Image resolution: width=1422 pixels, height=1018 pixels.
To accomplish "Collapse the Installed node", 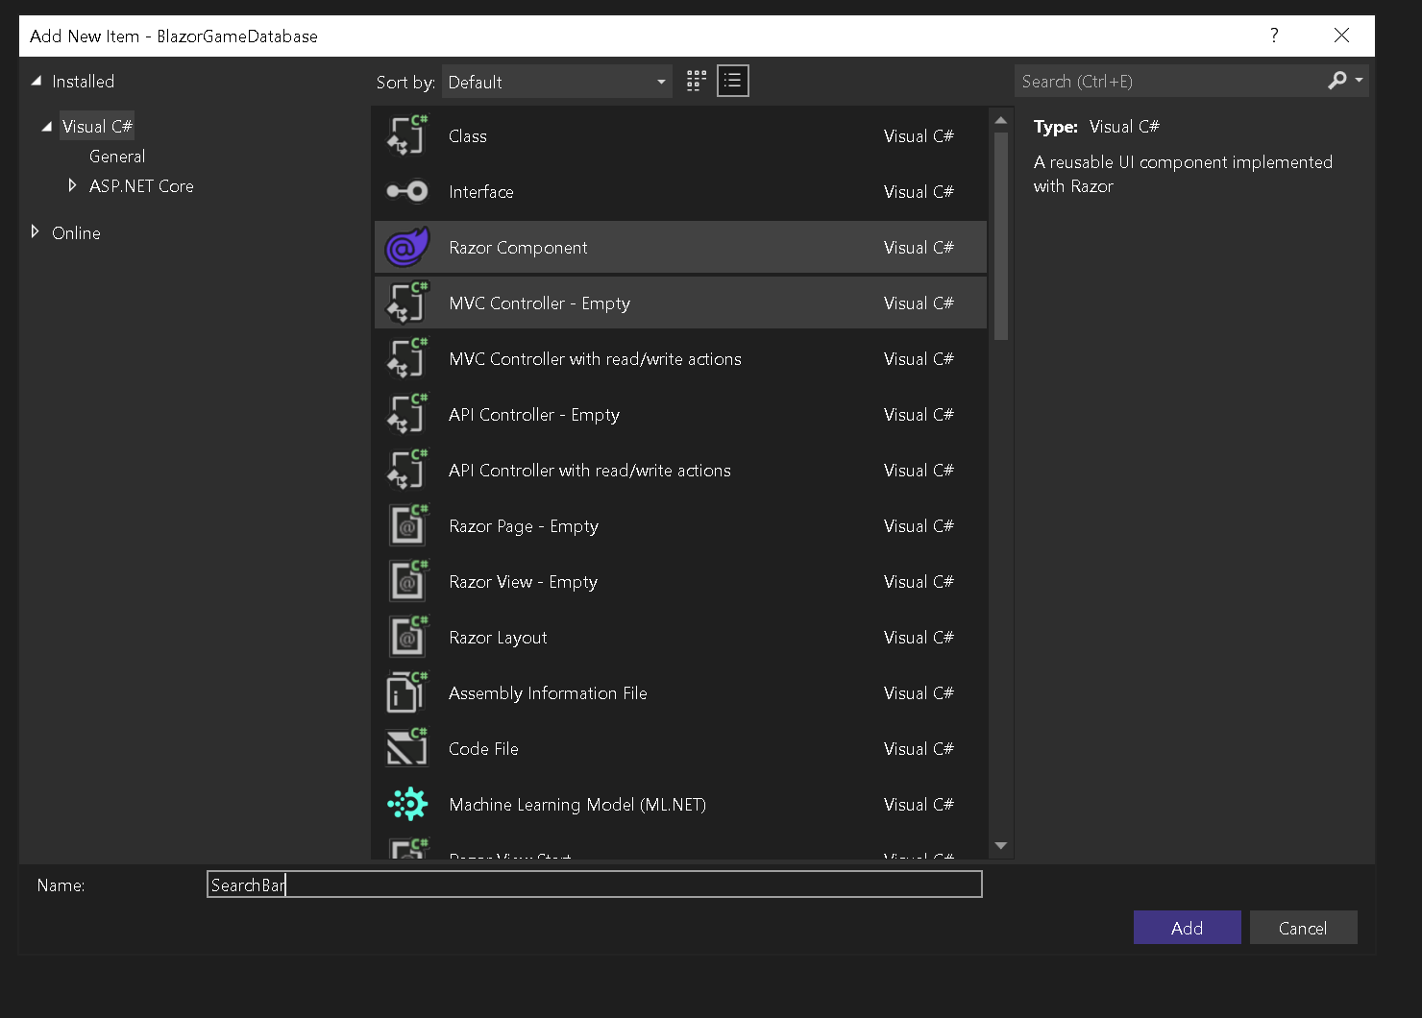I will 37,81.
